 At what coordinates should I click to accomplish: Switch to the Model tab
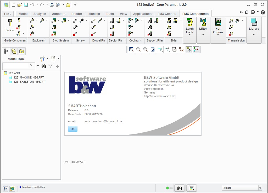23,14
